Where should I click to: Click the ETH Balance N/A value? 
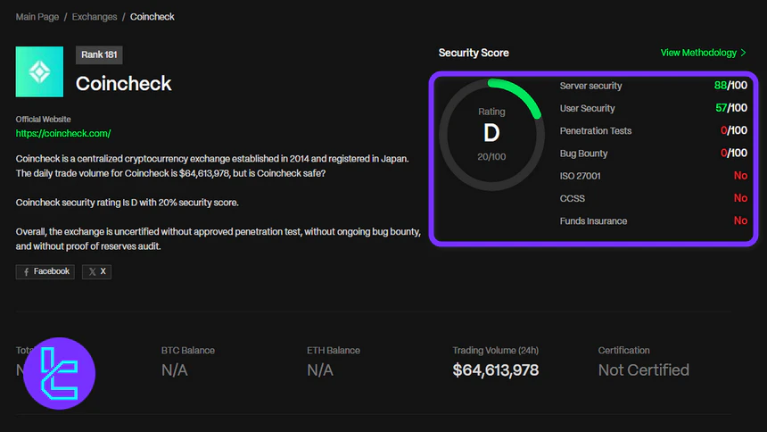tap(320, 370)
